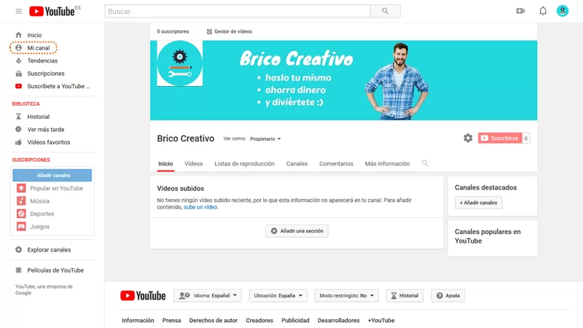Click the sube un vídeo link
The image size is (583, 328).
200,207
